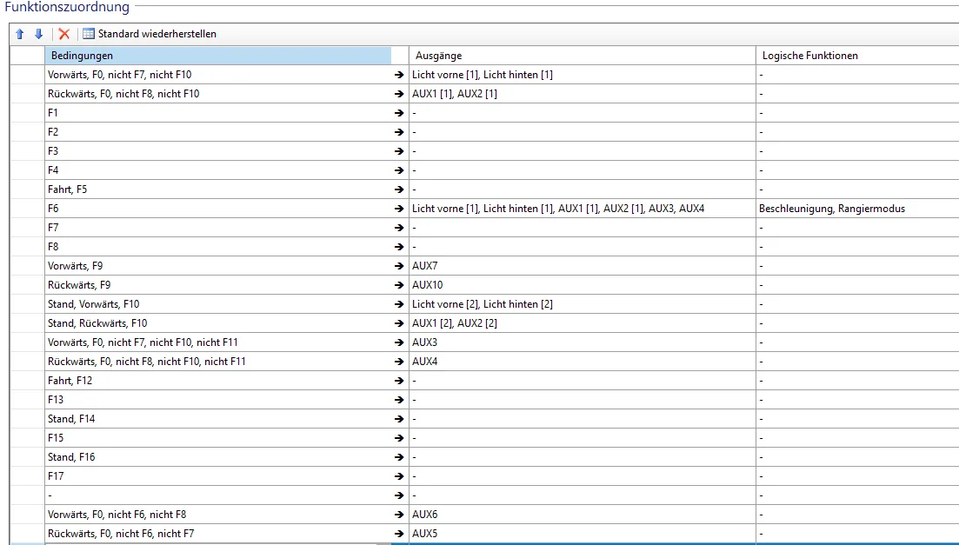Image resolution: width=959 pixels, height=545 pixels.
Task: Click the arrow icon in the 'Fahrt, F5' row
Action: coord(399,189)
